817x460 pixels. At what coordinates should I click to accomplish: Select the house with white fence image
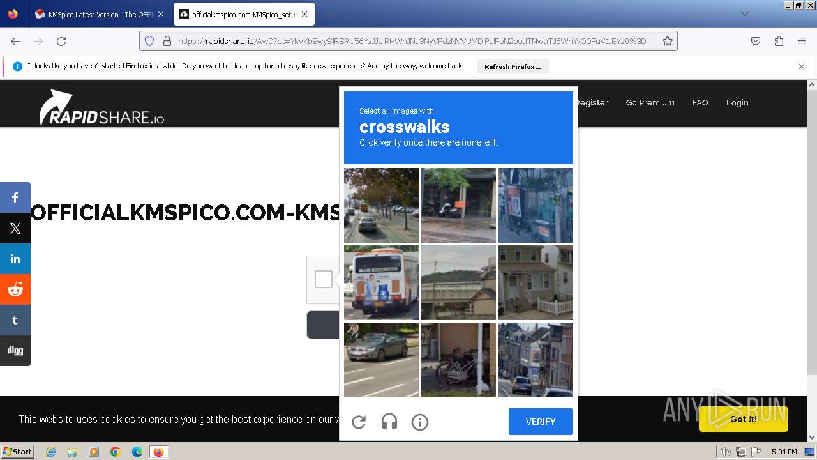pyautogui.click(x=536, y=282)
